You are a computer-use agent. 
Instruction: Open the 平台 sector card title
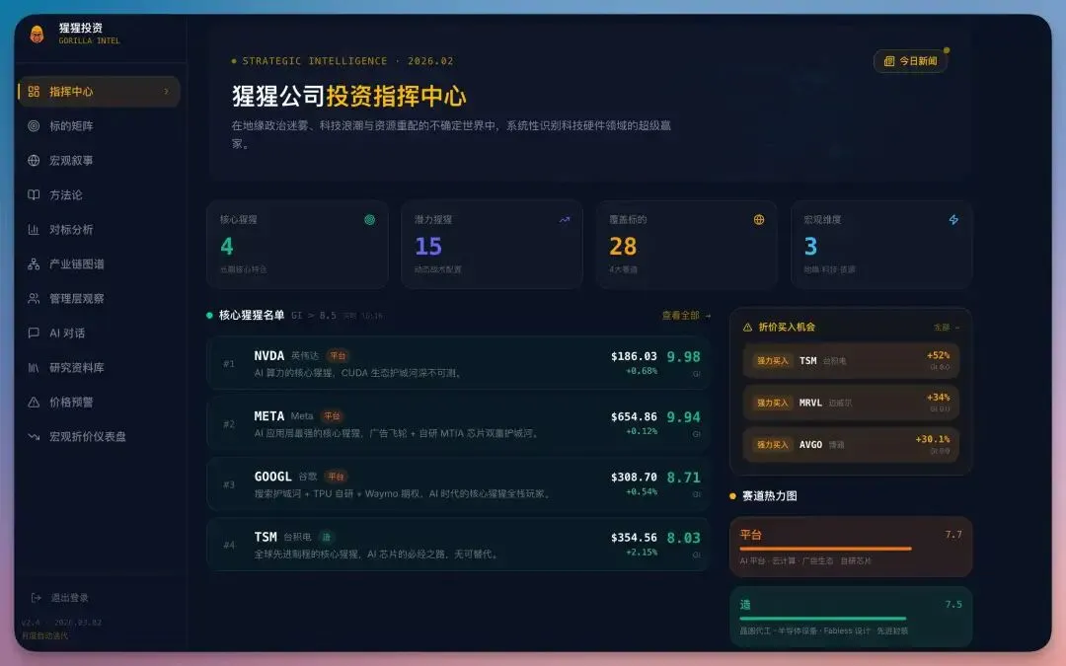tap(750, 535)
